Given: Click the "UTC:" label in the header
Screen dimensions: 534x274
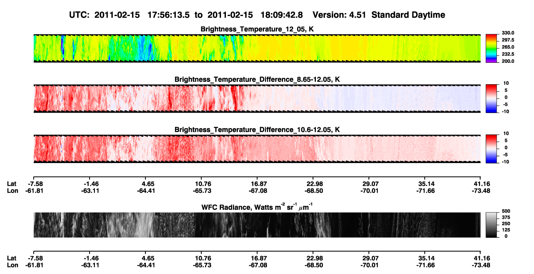Looking at the screenshot, I should click(x=79, y=15).
